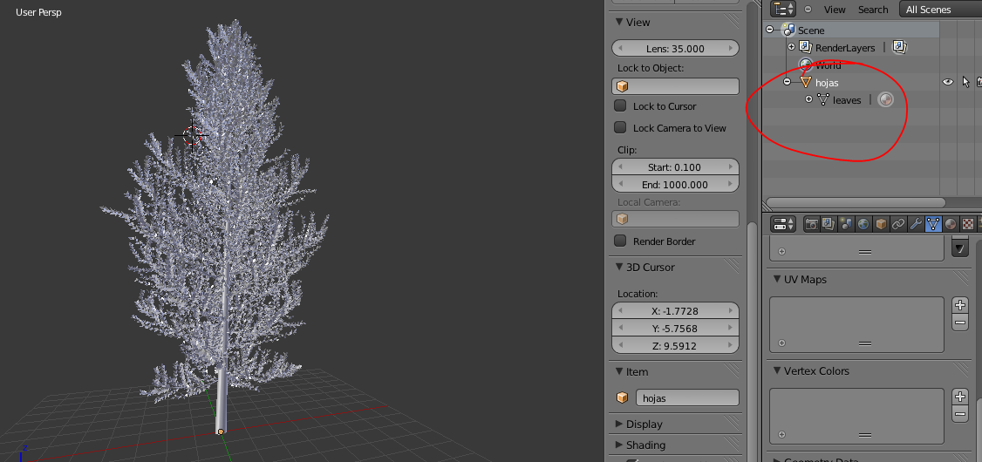Collapse the UV Maps panel
This screenshot has width=982, height=462.
tap(776, 279)
